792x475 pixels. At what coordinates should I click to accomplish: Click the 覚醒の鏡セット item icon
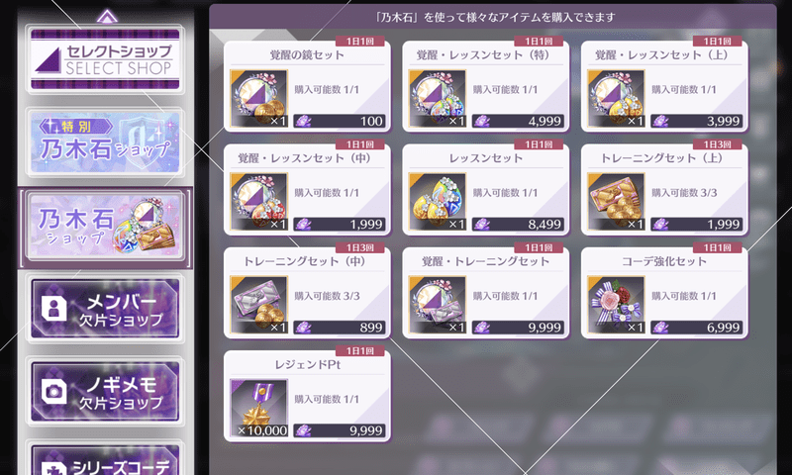[259, 98]
